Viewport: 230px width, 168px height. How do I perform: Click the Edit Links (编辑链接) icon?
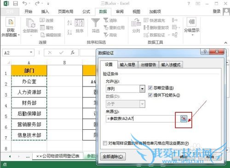pyautogui.click(x=42, y=35)
